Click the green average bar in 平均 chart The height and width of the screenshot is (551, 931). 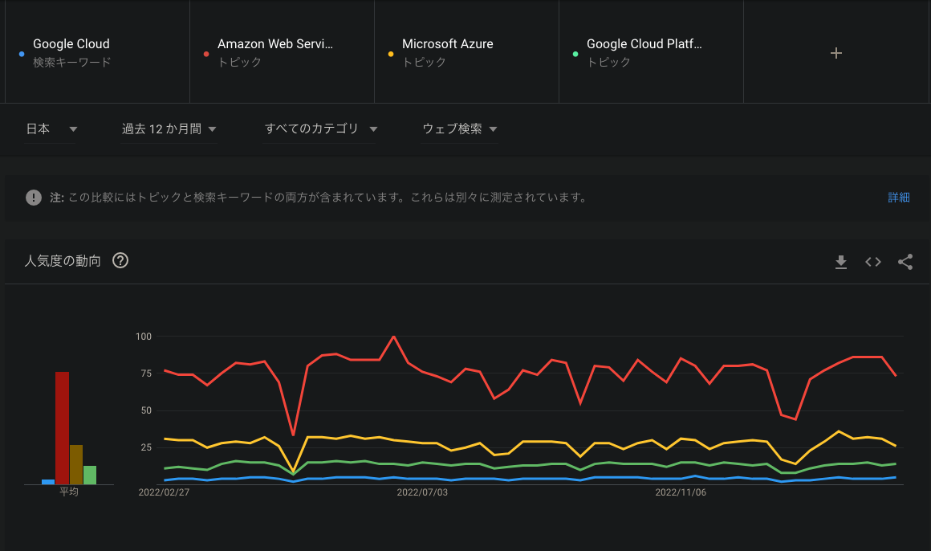[90, 475]
